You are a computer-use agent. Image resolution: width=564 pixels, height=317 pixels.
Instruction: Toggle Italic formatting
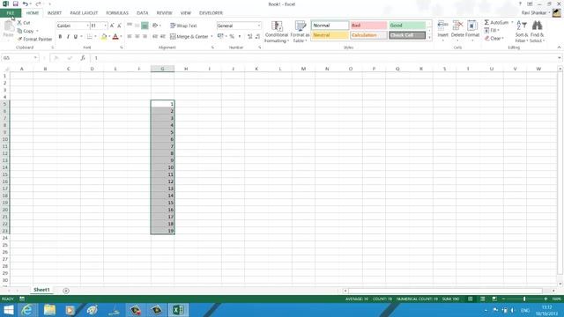pyautogui.click(x=68, y=36)
